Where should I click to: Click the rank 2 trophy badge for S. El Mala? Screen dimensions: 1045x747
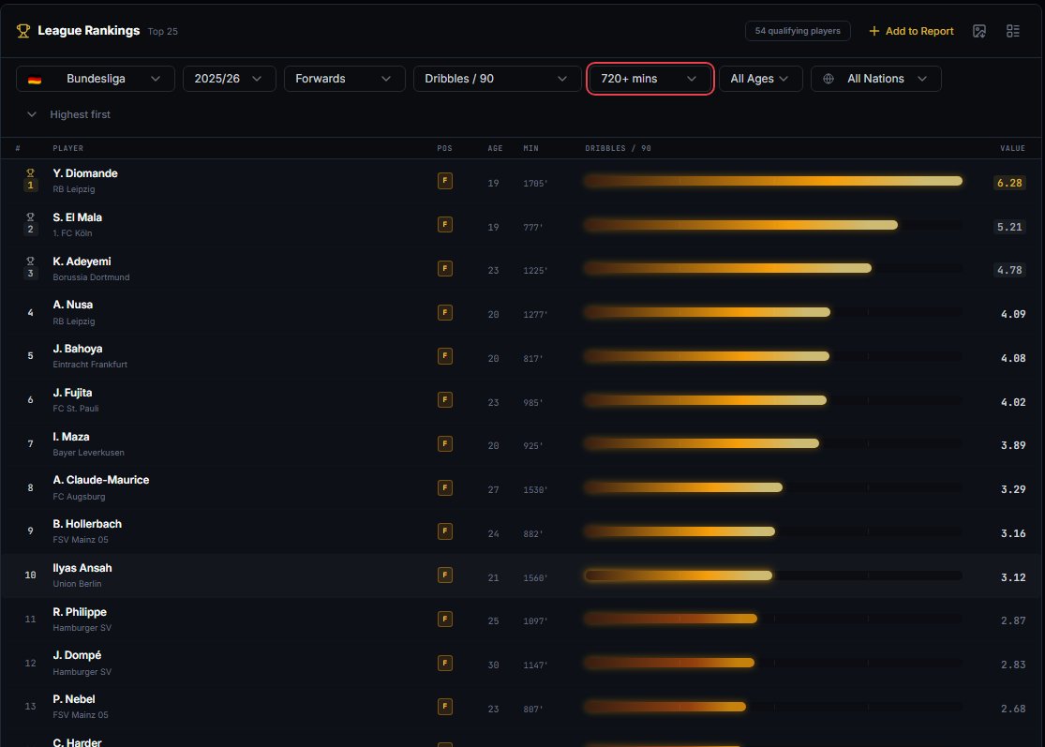pyautogui.click(x=30, y=224)
